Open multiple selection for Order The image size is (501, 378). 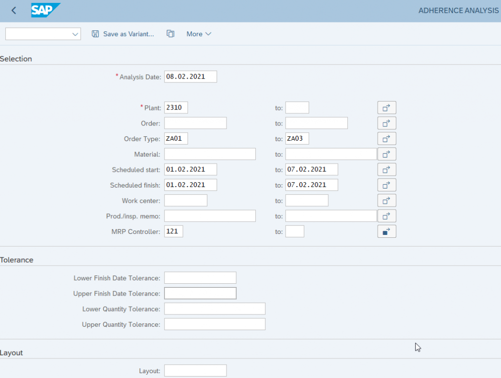(387, 123)
